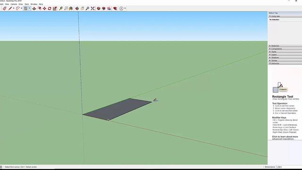Open the Tools menu

pos(27,4)
